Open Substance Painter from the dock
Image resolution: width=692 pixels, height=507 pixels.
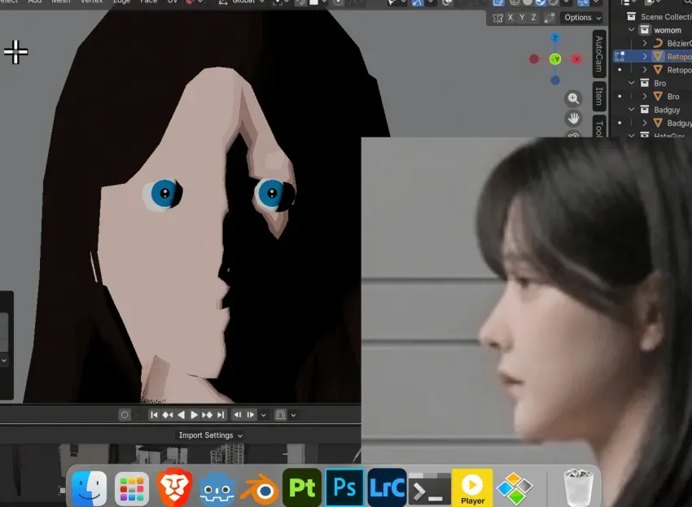[302, 487]
